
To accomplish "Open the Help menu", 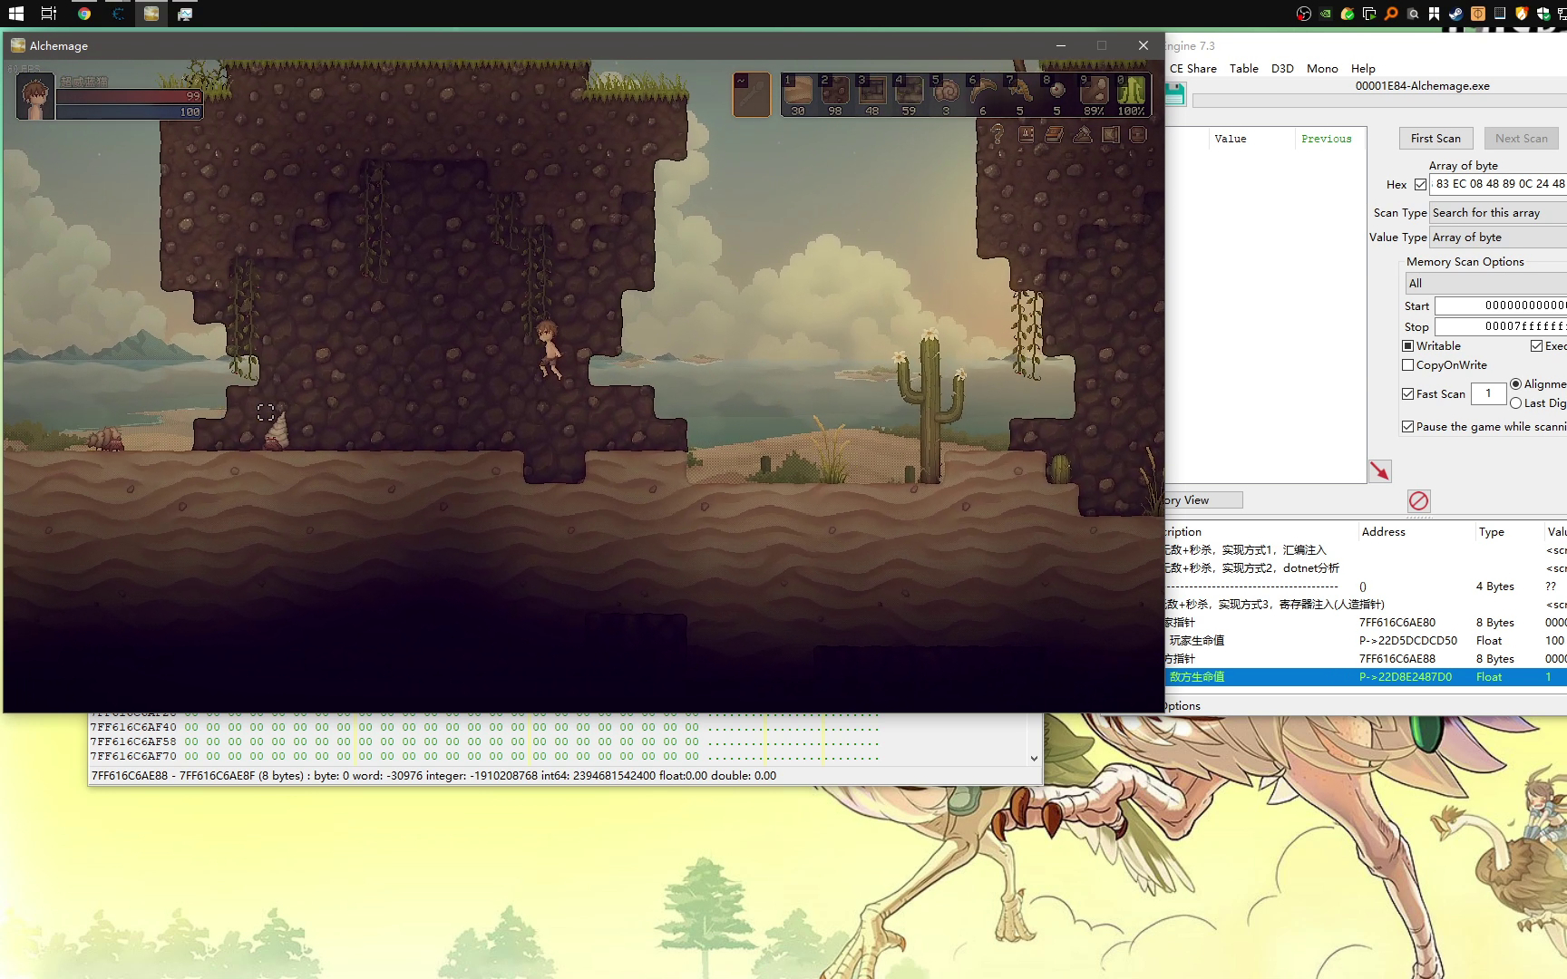I will 1363,68.
